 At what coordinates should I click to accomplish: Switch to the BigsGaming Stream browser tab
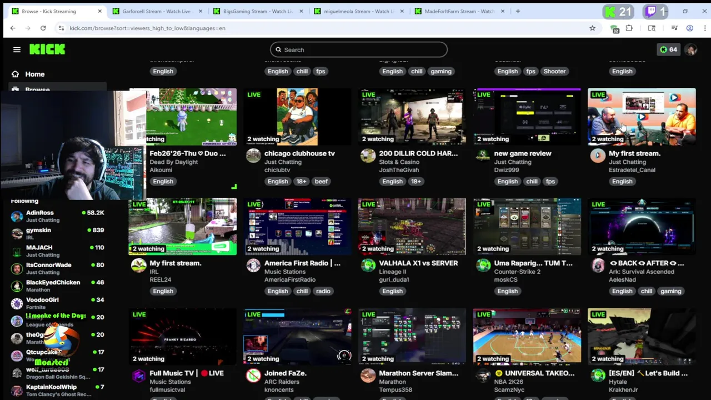click(257, 11)
